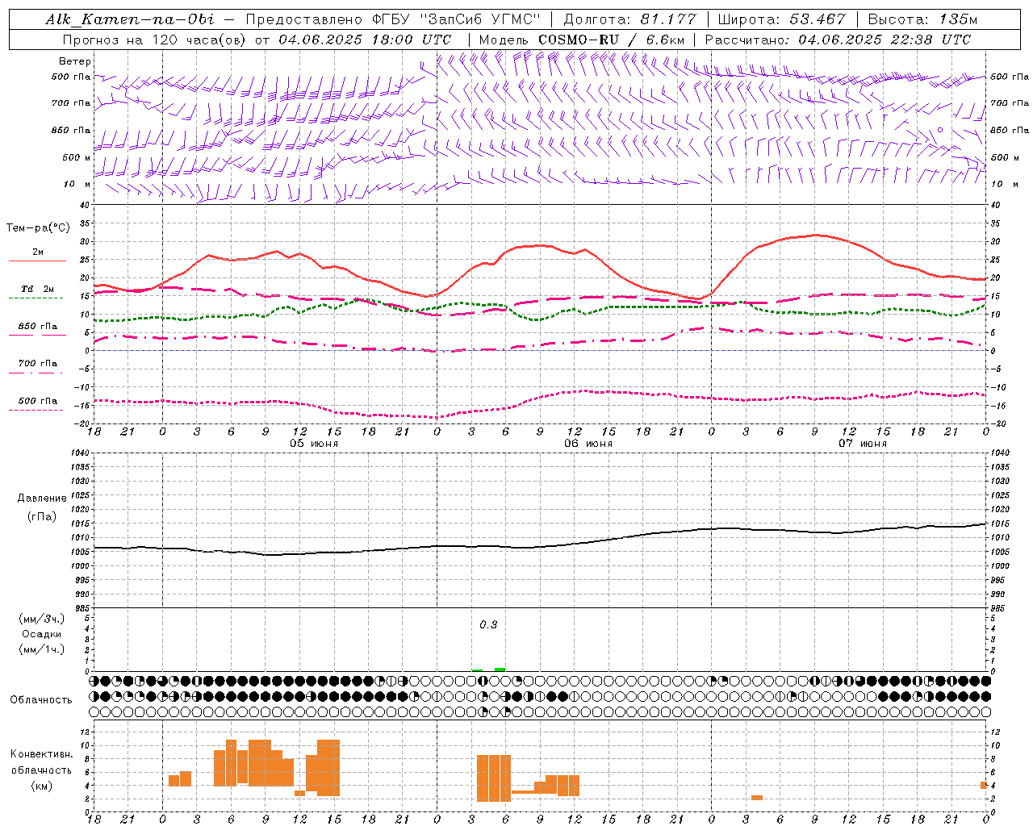1033x826 pixels.
Task: Click the Прогноз на 120 часа(ов) text
Action: [x=155, y=39]
